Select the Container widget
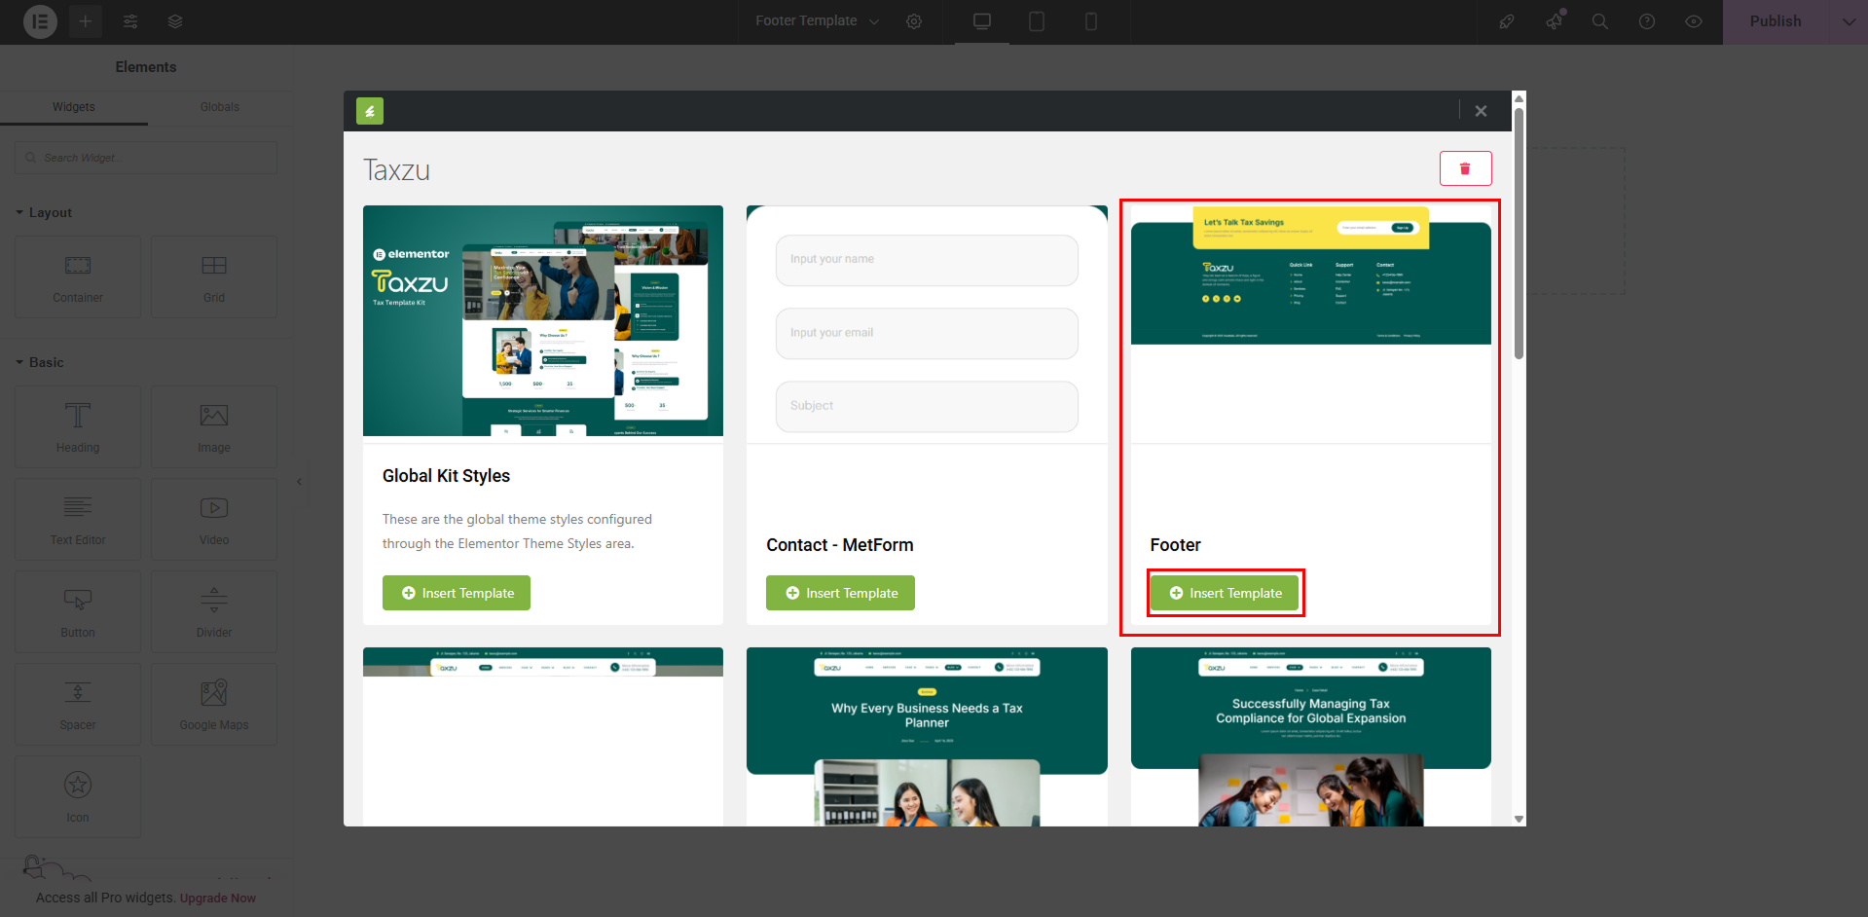This screenshot has width=1868, height=917. (78, 276)
